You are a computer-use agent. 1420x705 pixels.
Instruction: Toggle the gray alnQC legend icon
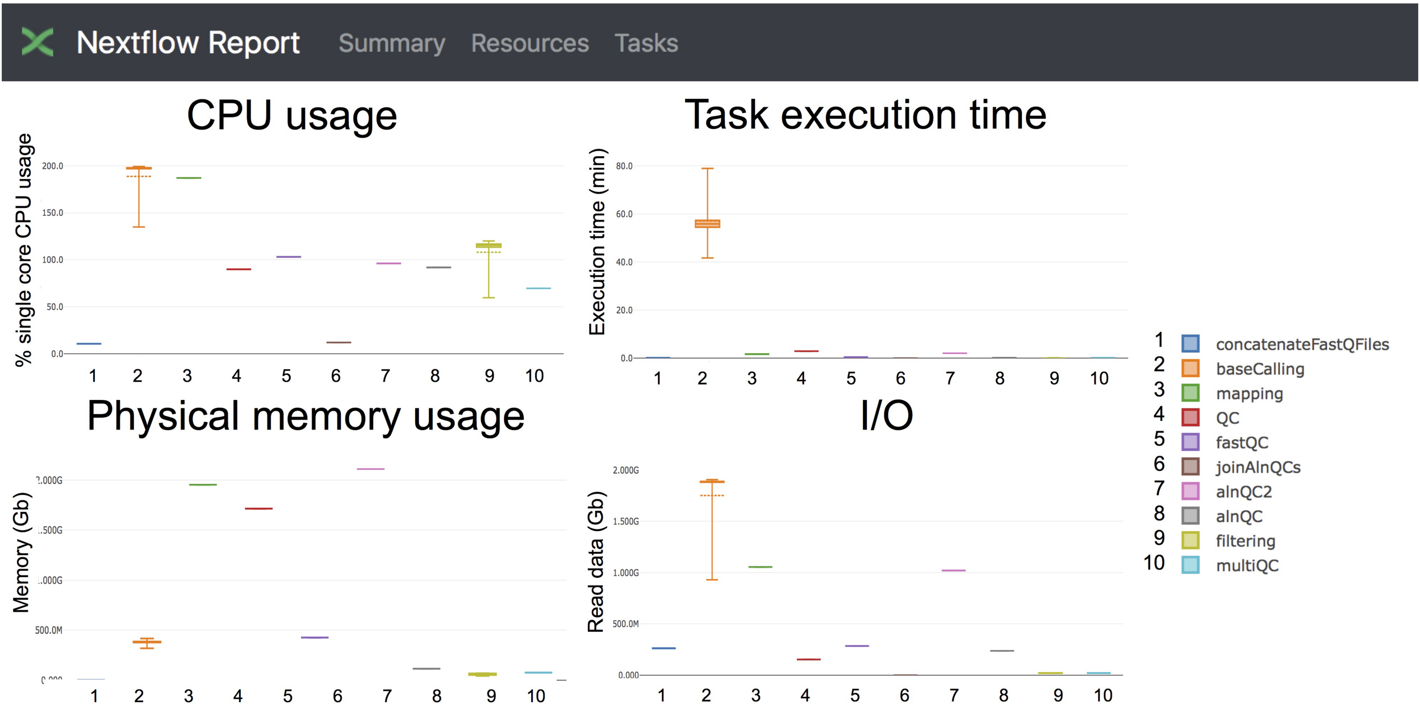[x=1190, y=516]
